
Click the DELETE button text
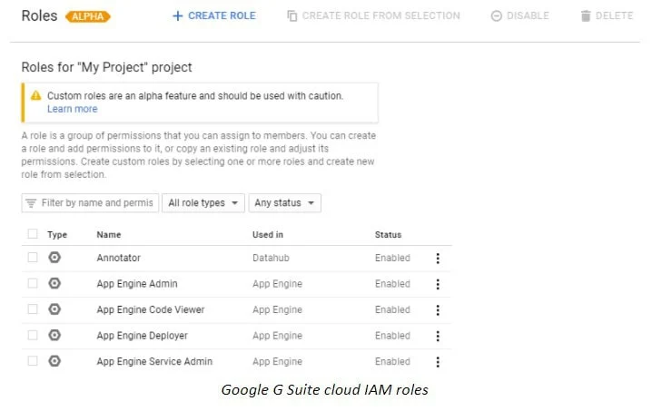click(x=614, y=16)
